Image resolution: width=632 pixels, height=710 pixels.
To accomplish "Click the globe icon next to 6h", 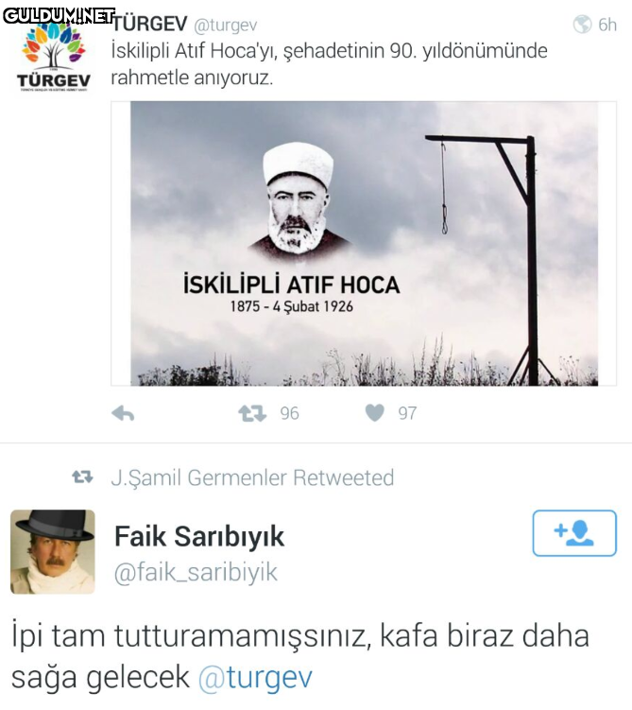I will click(x=582, y=25).
